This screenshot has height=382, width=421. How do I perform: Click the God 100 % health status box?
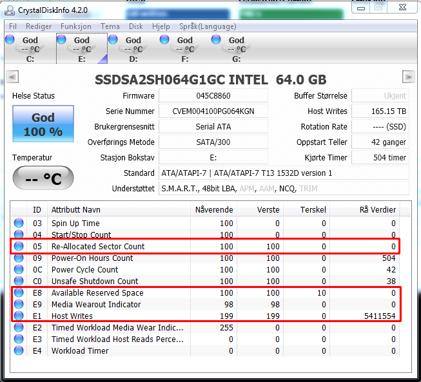coord(43,124)
